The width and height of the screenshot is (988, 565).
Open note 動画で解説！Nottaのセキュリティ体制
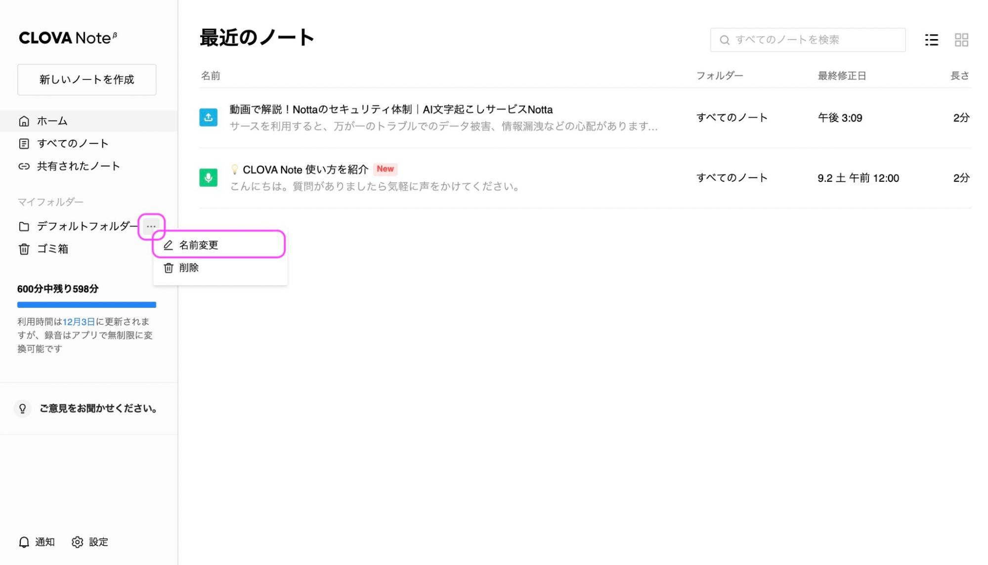[x=391, y=109]
